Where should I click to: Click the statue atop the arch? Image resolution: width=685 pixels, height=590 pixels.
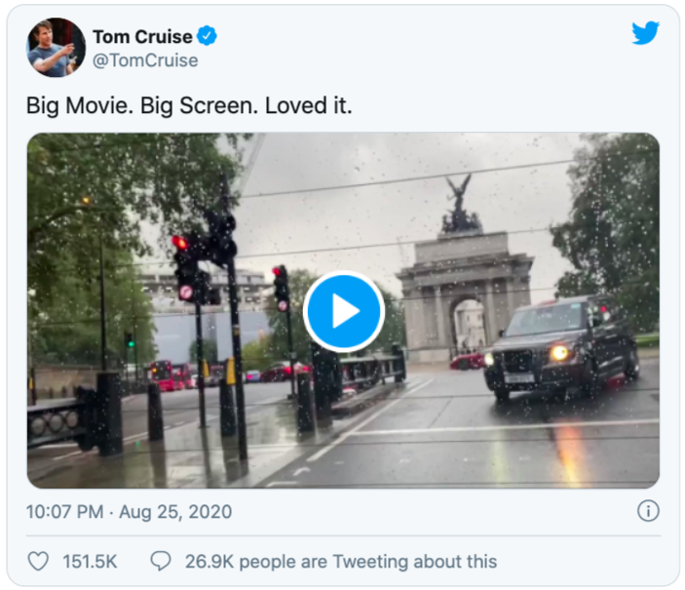458,206
